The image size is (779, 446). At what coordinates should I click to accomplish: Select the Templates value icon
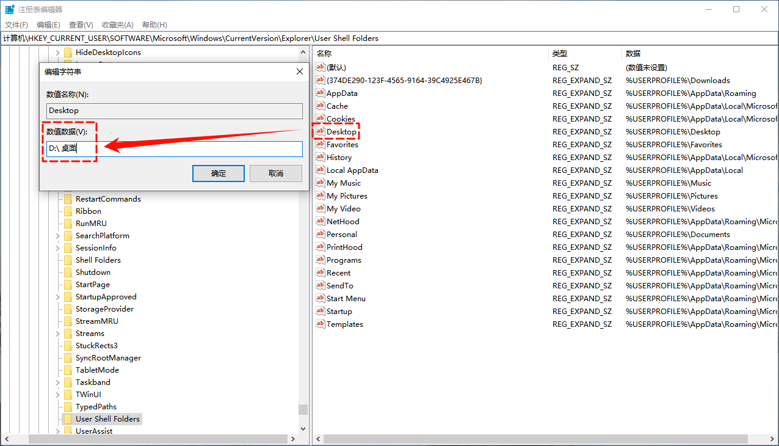(320, 324)
